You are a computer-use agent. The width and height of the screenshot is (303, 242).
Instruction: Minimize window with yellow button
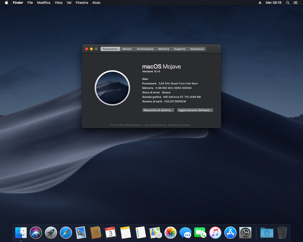point(92,49)
